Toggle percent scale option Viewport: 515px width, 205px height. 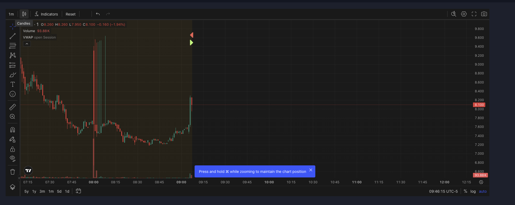tap(465, 191)
